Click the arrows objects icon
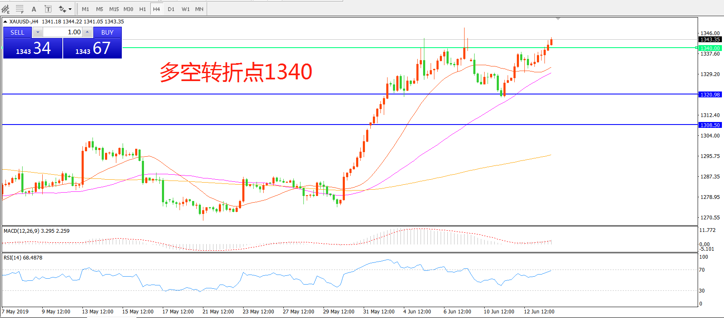 click(x=62, y=9)
